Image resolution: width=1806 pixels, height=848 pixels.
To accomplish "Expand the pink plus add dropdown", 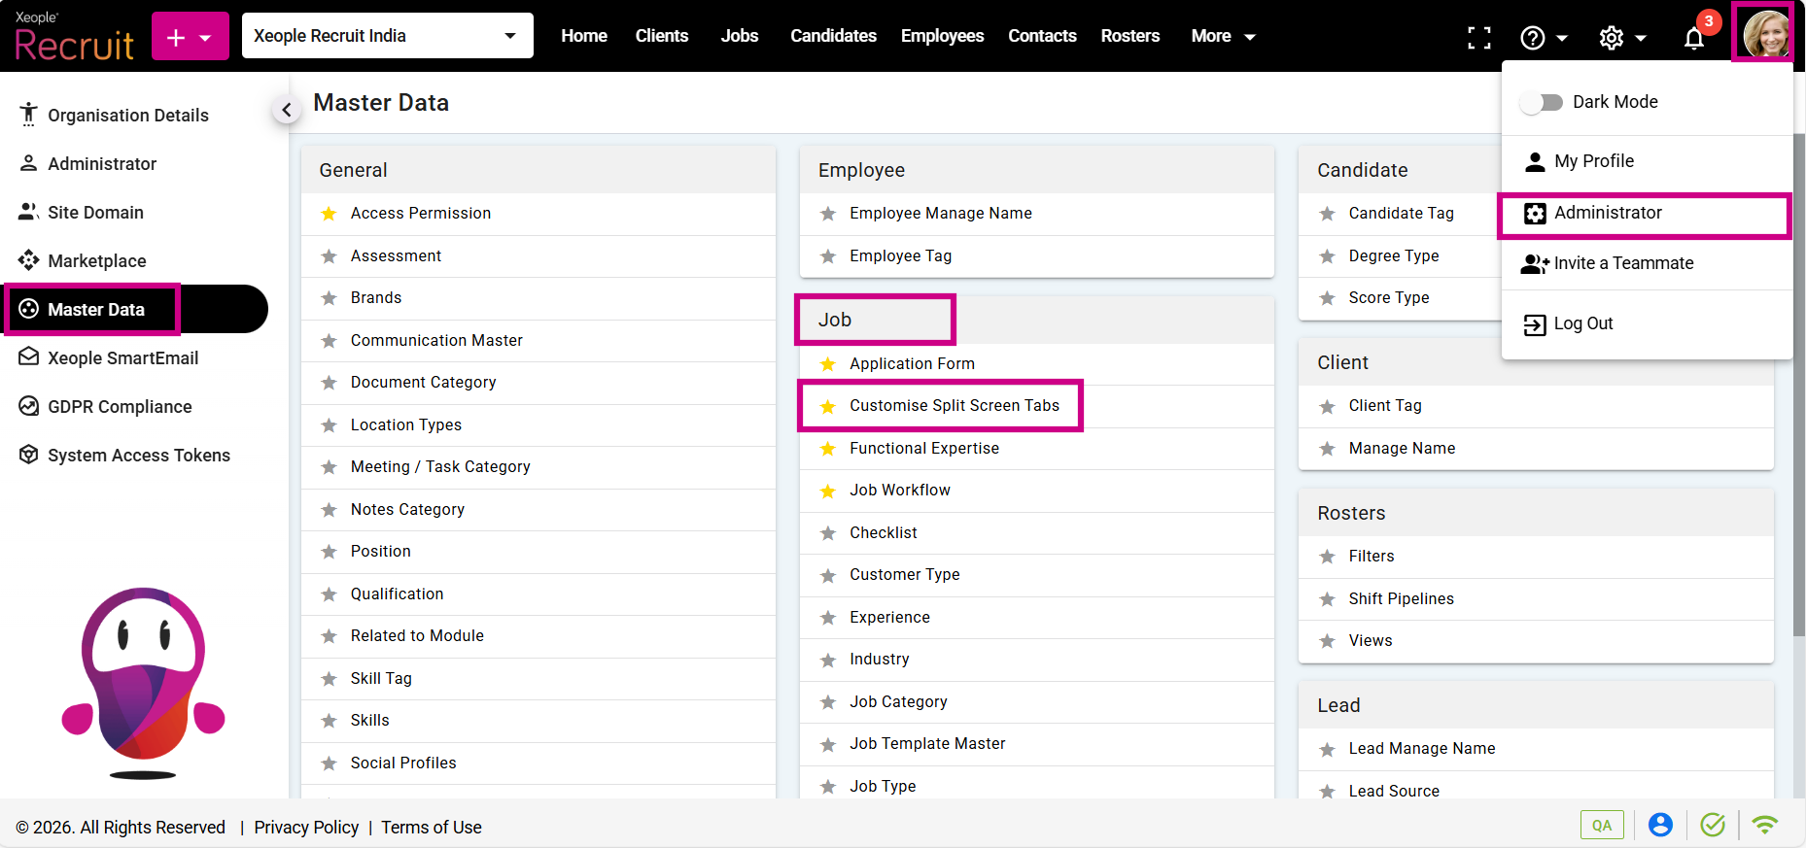I will [x=190, y=37].
